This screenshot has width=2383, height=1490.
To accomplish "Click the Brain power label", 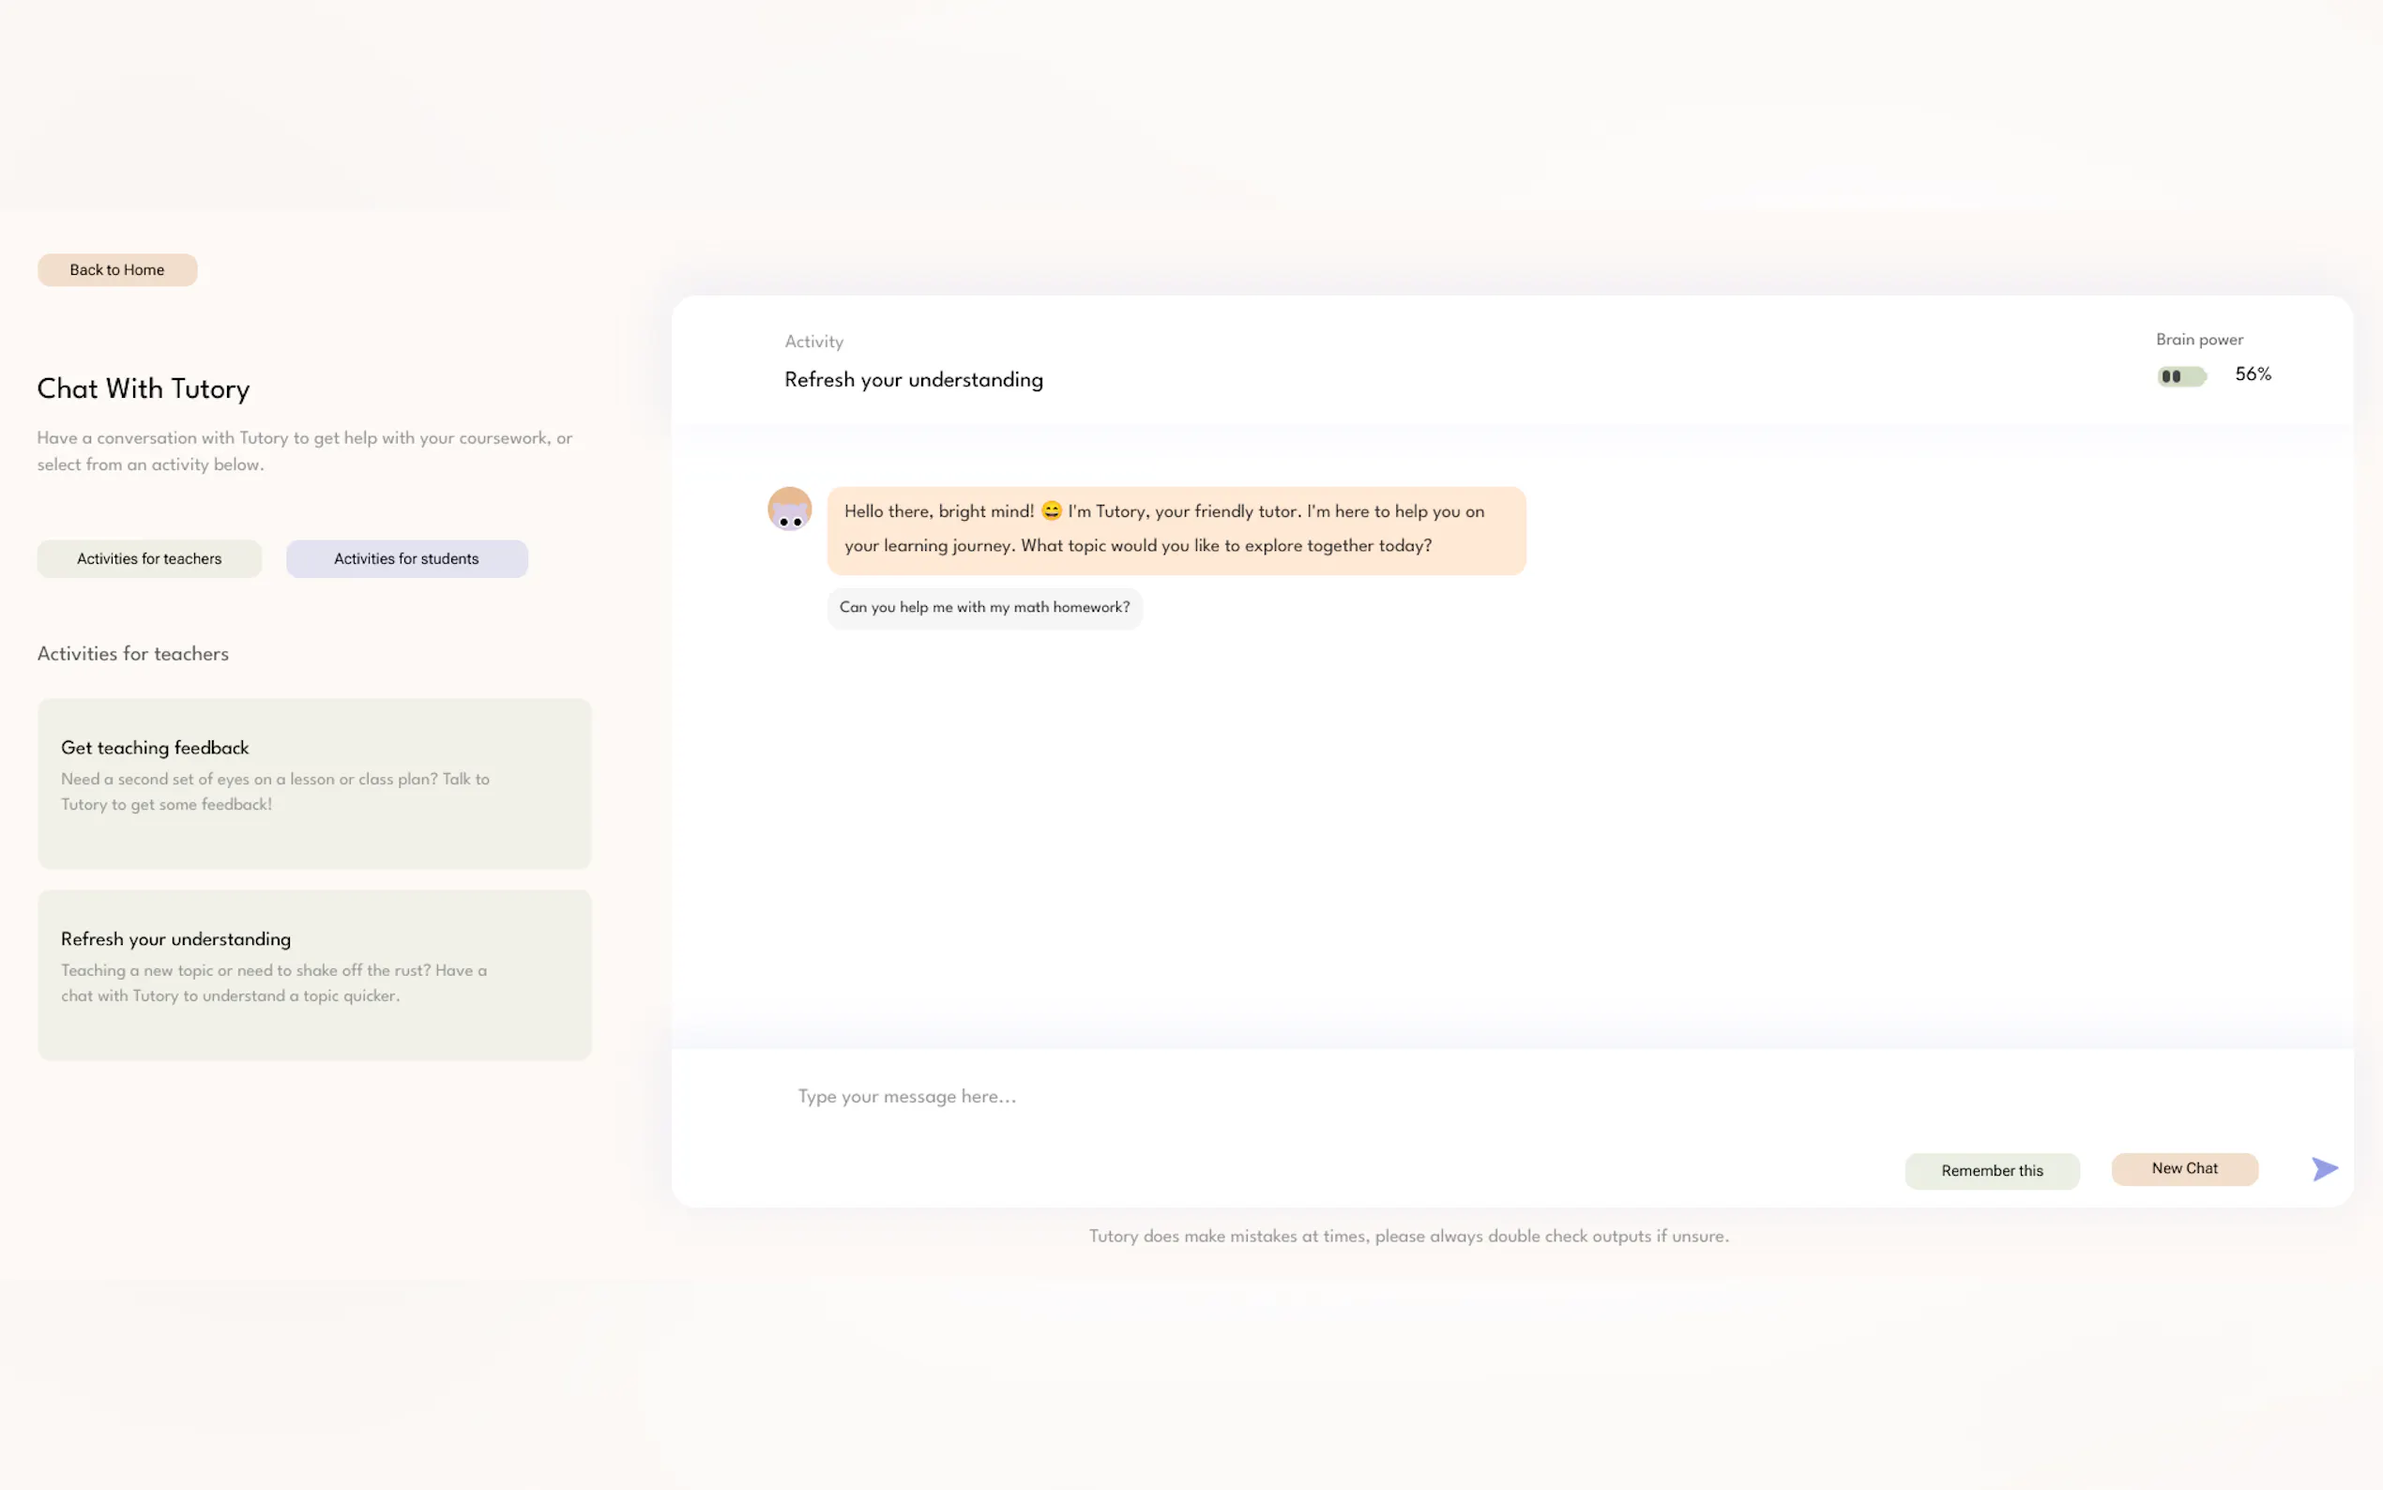I will [x=2199, y=339].
